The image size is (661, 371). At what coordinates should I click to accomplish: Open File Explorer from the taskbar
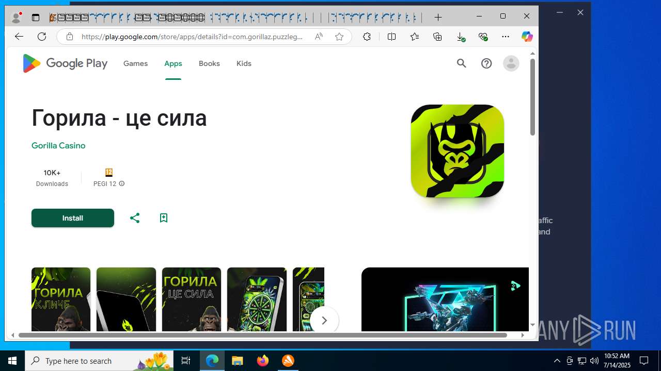coord(237,361)
